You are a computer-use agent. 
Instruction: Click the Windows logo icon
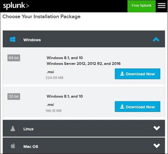coord(13,39)
